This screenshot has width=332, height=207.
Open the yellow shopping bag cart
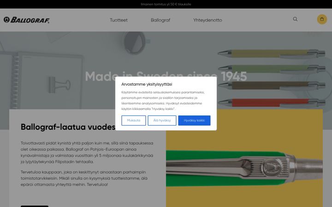click(322, 19)
